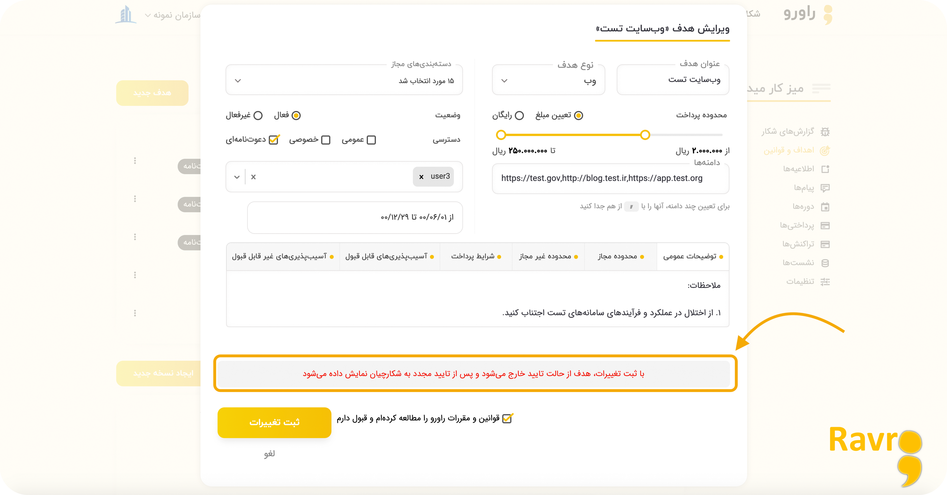Click the ثبت تغییرات submit button
The height and width of the screenshot is (495, 947).
point(274,422)
